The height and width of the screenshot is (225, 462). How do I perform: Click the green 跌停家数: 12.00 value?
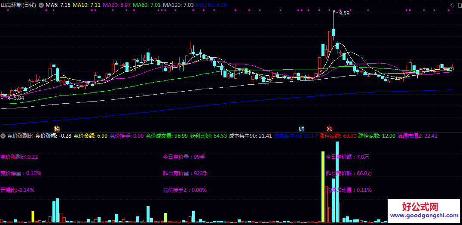377,136
